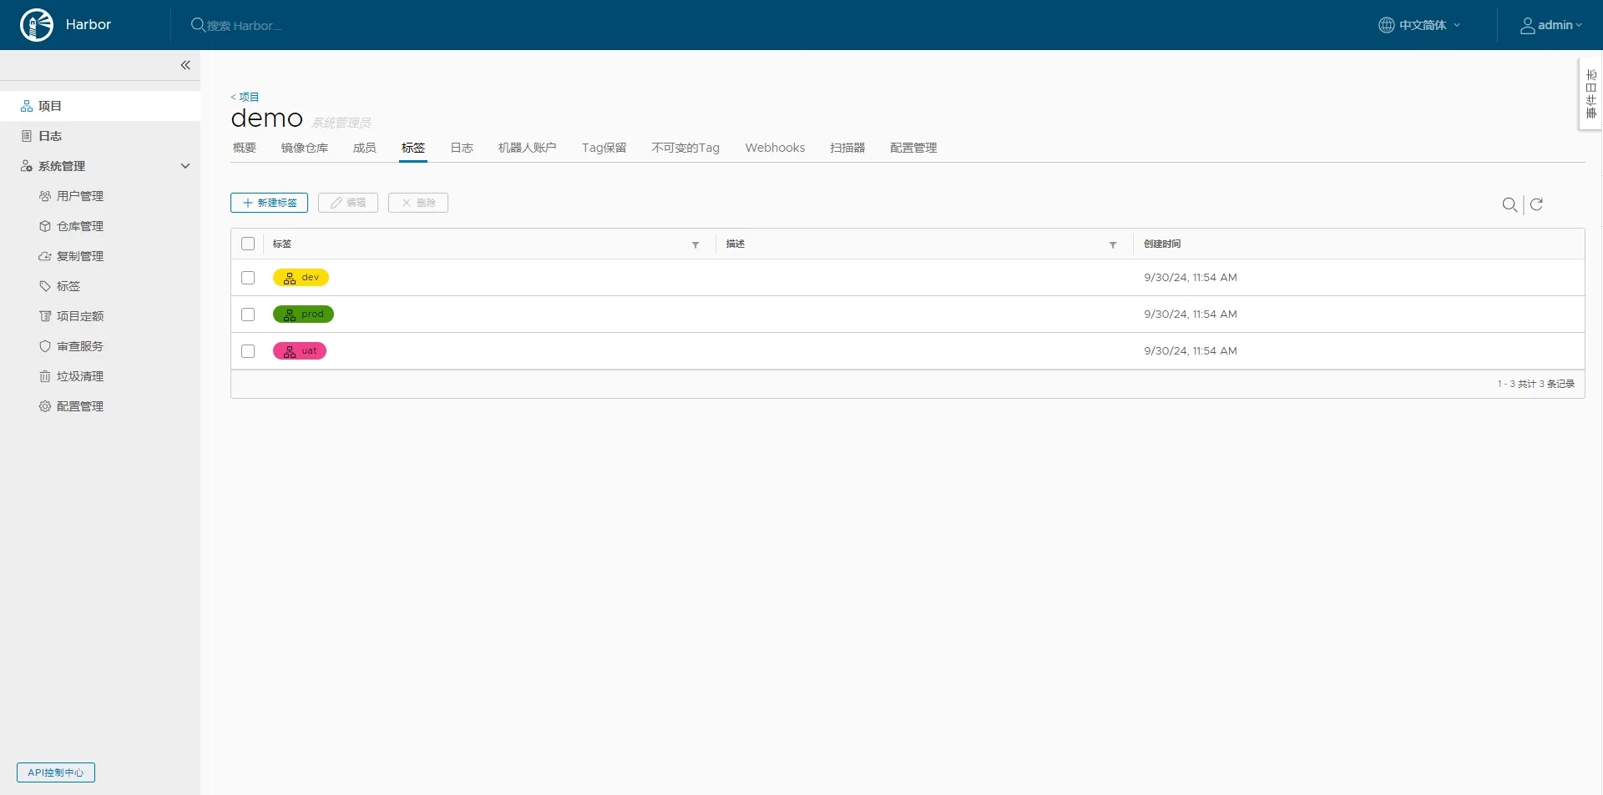Switch to the 镜像仓库 tab
The width and height of the screenshot is (1603, 795).
coord(304,148)
